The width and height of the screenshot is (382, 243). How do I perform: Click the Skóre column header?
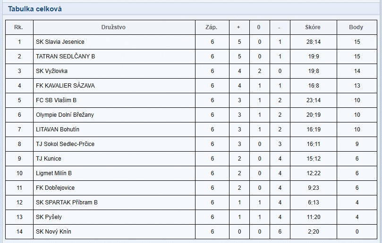(x=313, y=27)
